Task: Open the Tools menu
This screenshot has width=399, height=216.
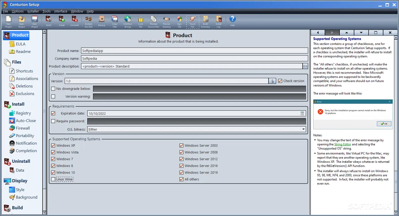Action: pos(46,11)
